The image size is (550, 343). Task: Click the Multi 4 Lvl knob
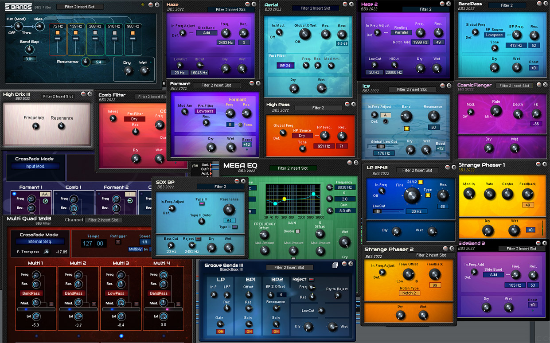point(164,316)
